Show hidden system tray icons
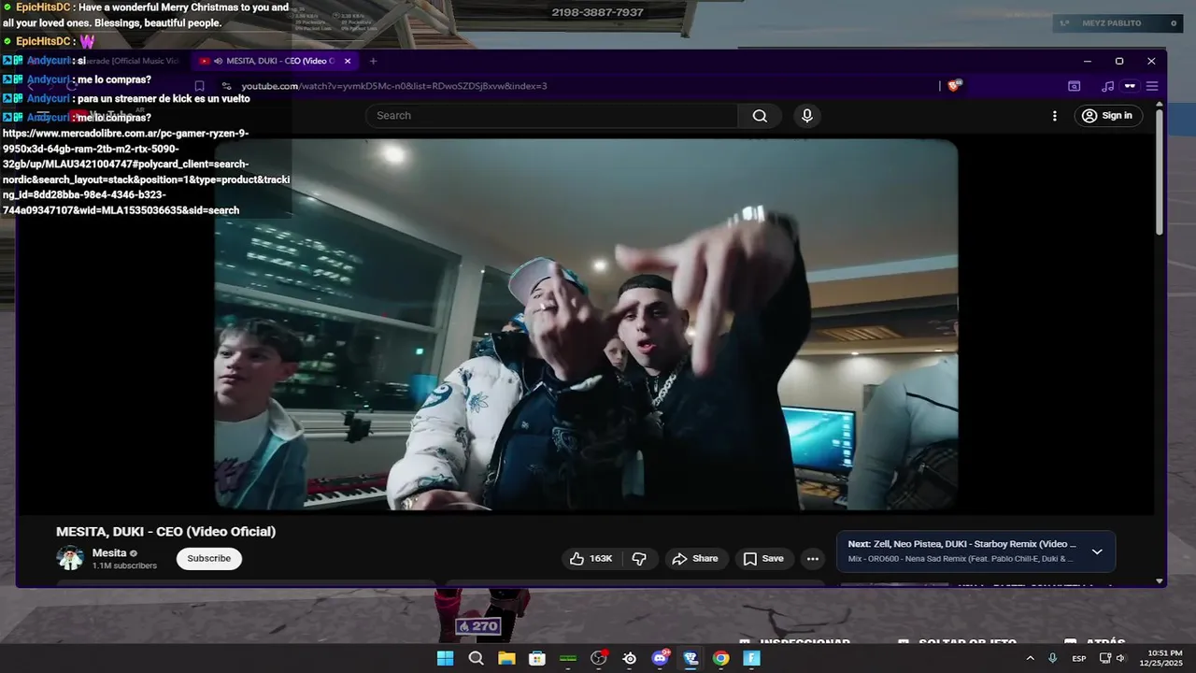This screenshot has height=673, width=1196. coord(1030,658)
